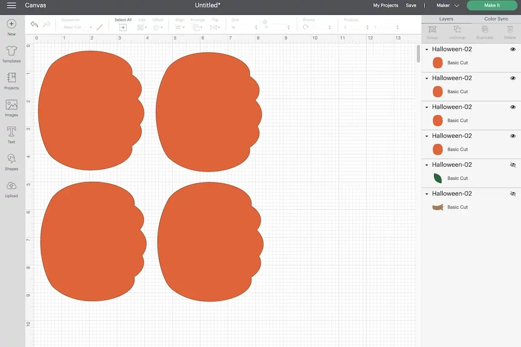
Task: Open the Offset dropdown
Action: (158, 27)
